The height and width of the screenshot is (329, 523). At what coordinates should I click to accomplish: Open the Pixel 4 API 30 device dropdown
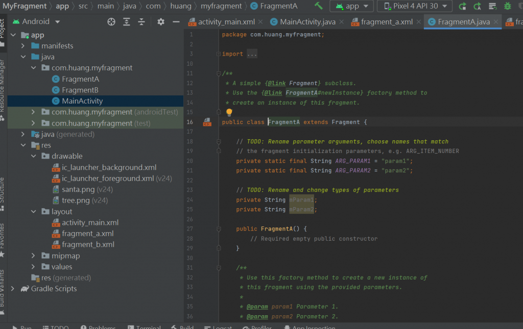click(414, 6)
